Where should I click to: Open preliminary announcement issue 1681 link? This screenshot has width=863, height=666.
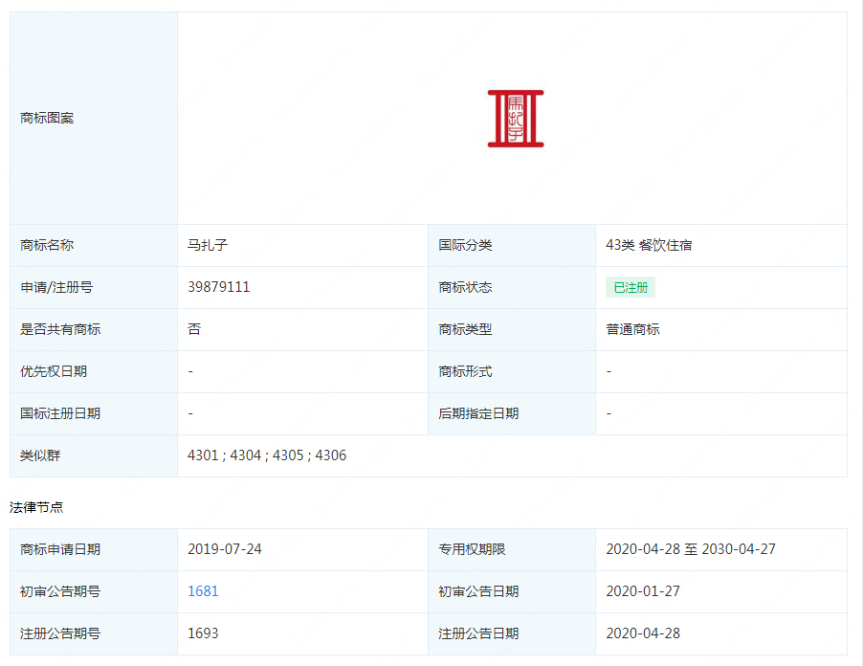pyautogui.click(x=203, y=591)
